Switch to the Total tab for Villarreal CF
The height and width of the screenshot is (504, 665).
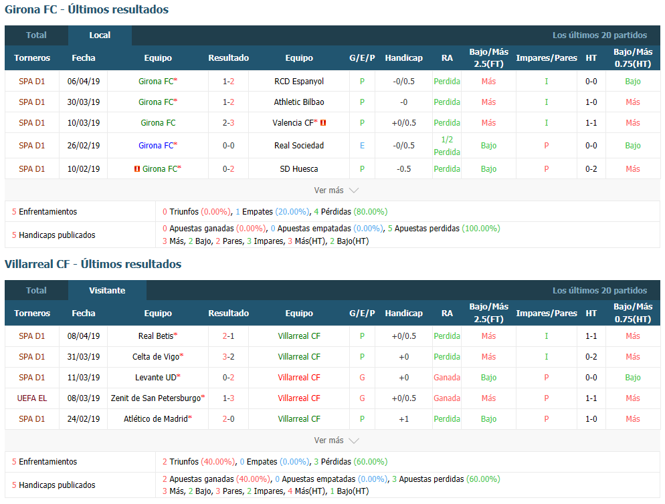36,290
